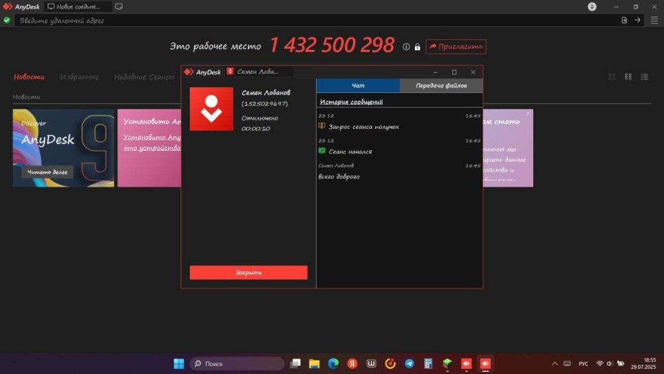Open the hamburger menu in AnyDesk toolbar
The height and width of the screenshot is (374, 664).
tap(654, 21)
